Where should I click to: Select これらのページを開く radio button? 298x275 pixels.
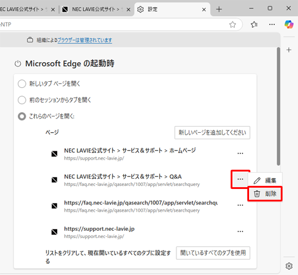tap(22, 117)
